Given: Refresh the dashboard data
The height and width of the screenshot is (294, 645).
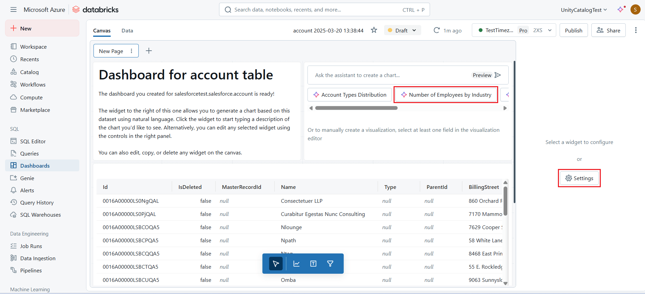Looking at the screenshot, I should 436,30.
